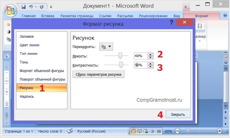Click the contrast 50% input field
This screenshot has width=230, height=138.
[141, 65]
